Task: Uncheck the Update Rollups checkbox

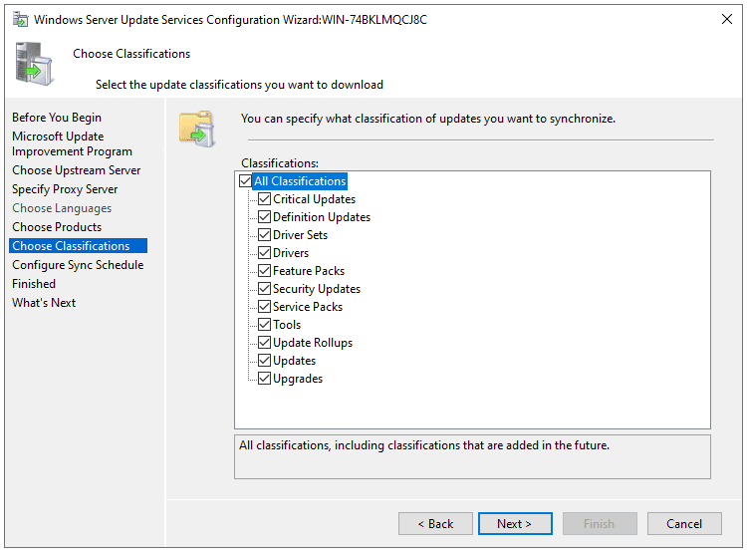Action: click(x=264, y=343)
